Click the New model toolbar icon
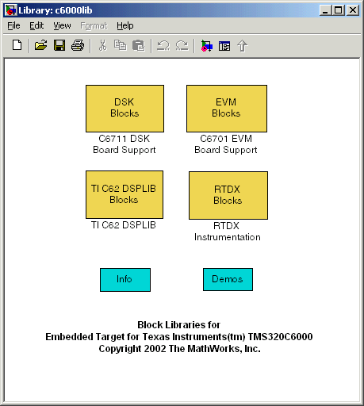Viewport: 364px width, 406px height. [x=17, y=45]
